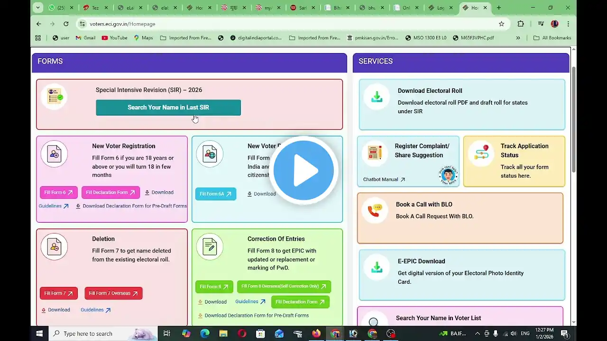Click the Fill Form 7 Overseas button

click(113, 293)
